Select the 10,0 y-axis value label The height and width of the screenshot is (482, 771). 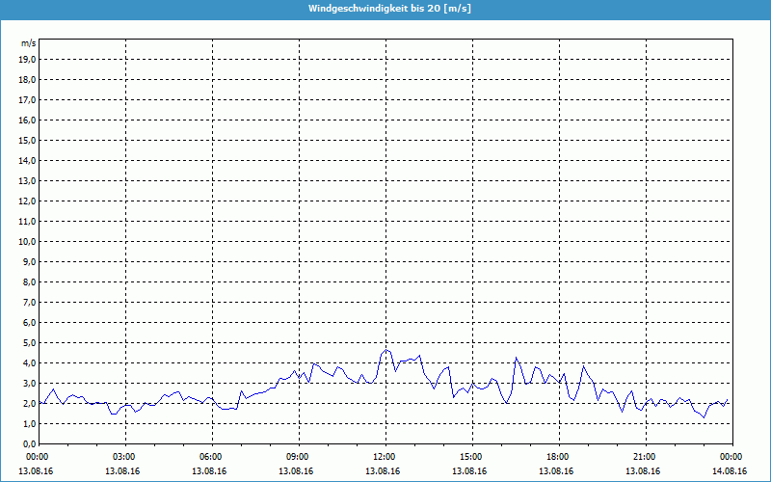(x=27, y=241)
